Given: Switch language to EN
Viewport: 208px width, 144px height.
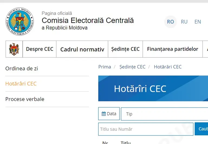Looking at the screenshot, I should [x=198, y=22].
